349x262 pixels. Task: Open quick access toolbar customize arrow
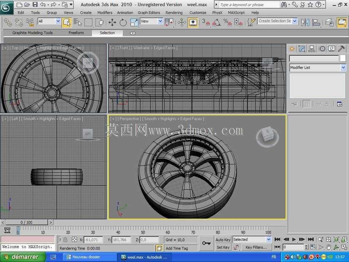click(x=71, y=4)
